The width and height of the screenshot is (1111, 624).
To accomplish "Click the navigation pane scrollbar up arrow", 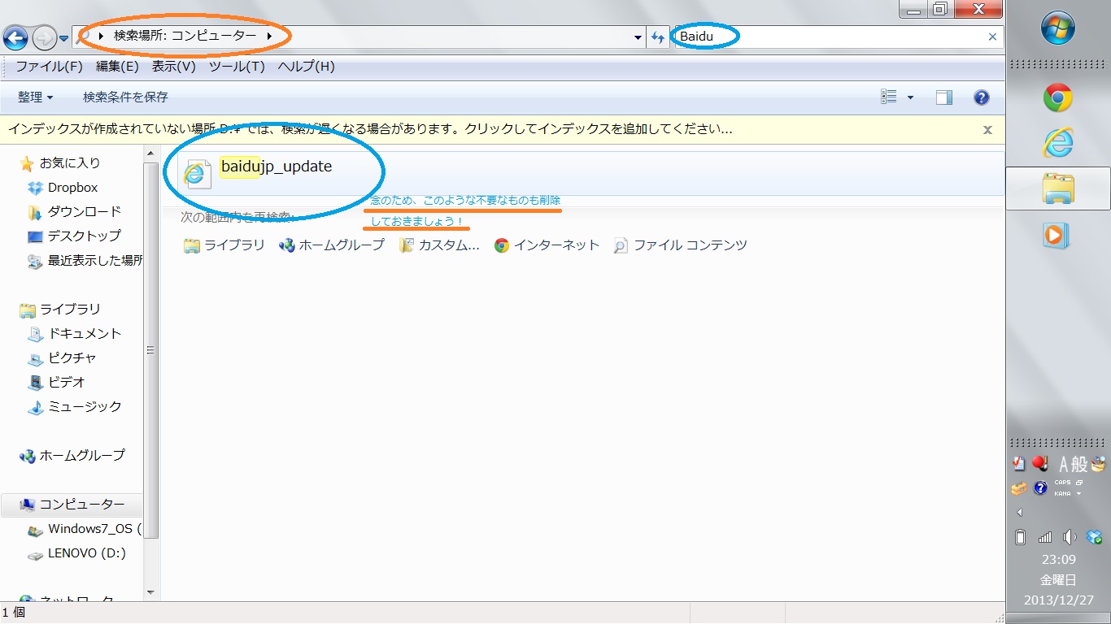I will pos(150,153).
